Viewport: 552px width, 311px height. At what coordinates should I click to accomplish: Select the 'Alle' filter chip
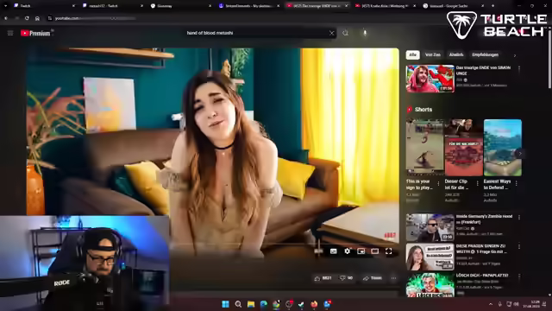412,54
